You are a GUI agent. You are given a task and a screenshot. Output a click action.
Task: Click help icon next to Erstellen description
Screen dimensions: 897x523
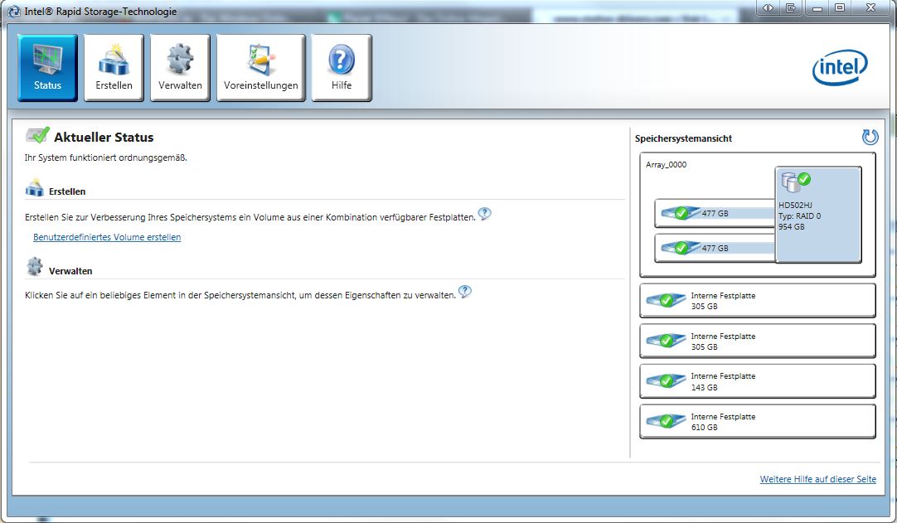pyautogui.click(x=484, y=214)
